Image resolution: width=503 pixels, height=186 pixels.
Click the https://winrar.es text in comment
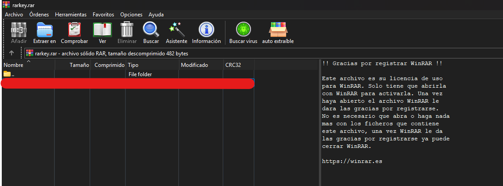pyautogui.click(x=352, y=162)
